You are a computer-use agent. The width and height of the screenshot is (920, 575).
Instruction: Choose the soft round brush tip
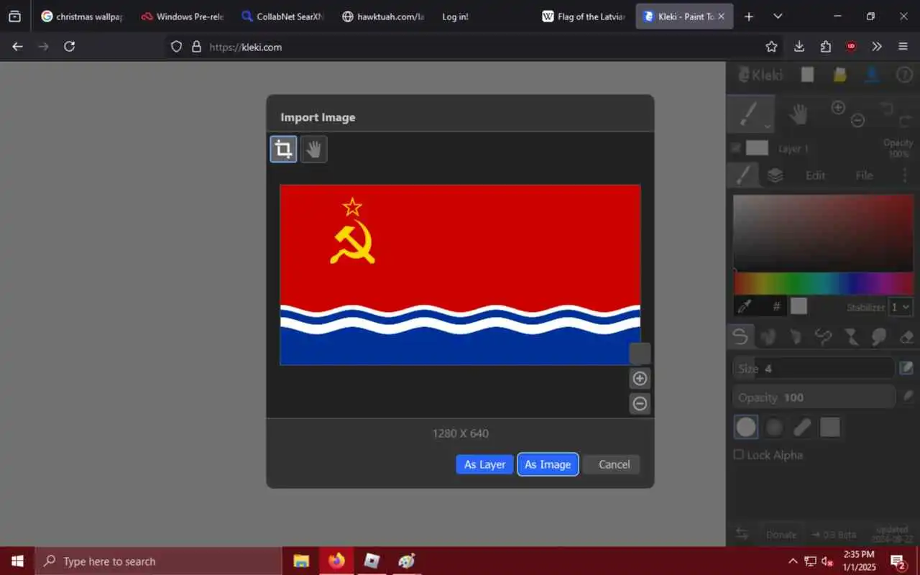click(x=774, y=427)
